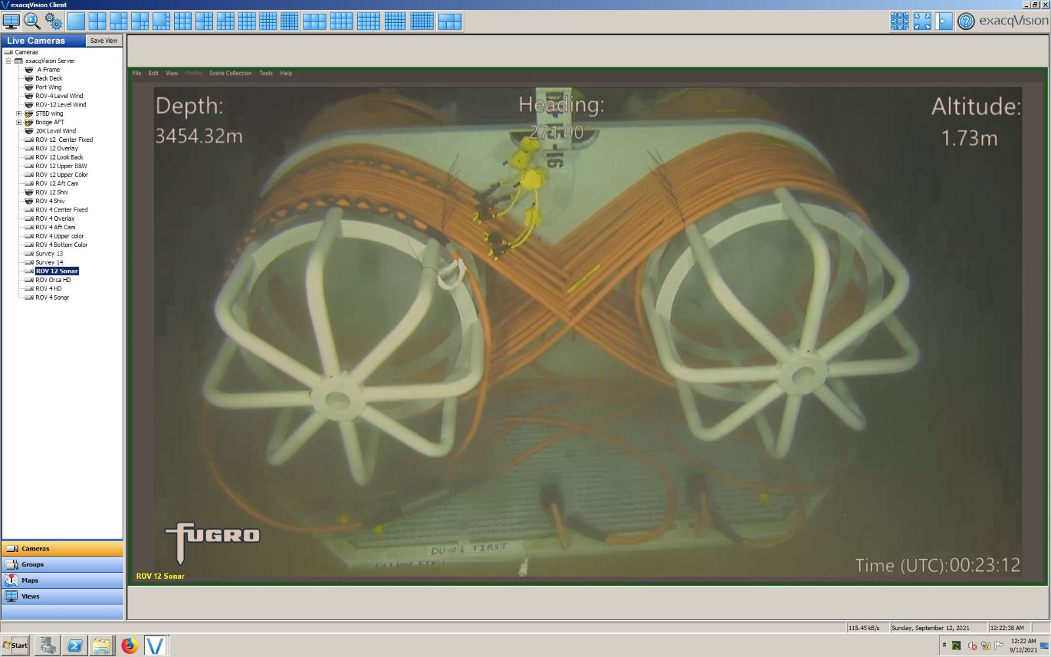
Task: Open the file explorer folder taskbar icon
Action: 101,646
